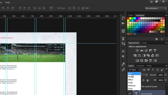Open the My workspace dropdown
Viewport: 168px width, 95px height.
pyautogui.click(x=156, y=8)
